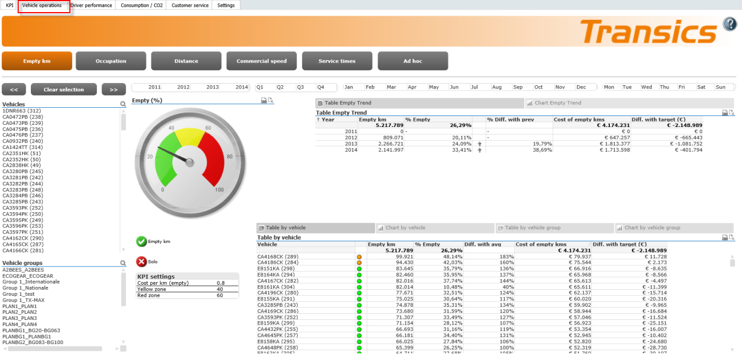The image size is (742, 354).
Task: Toggle the red Solo indicator
Action: click(141, 262)
